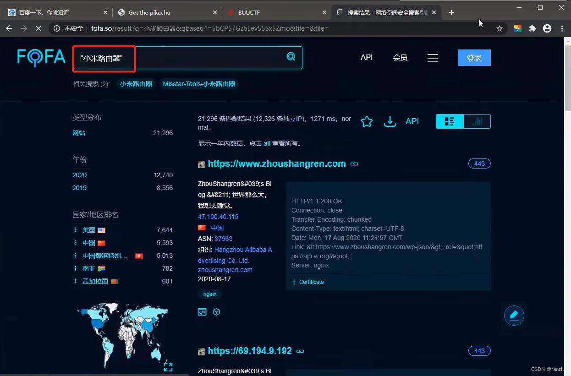This screenshot has height=376, width=571.
Task: Click the cube icon under nginx tag
Action: pos(217,312)
